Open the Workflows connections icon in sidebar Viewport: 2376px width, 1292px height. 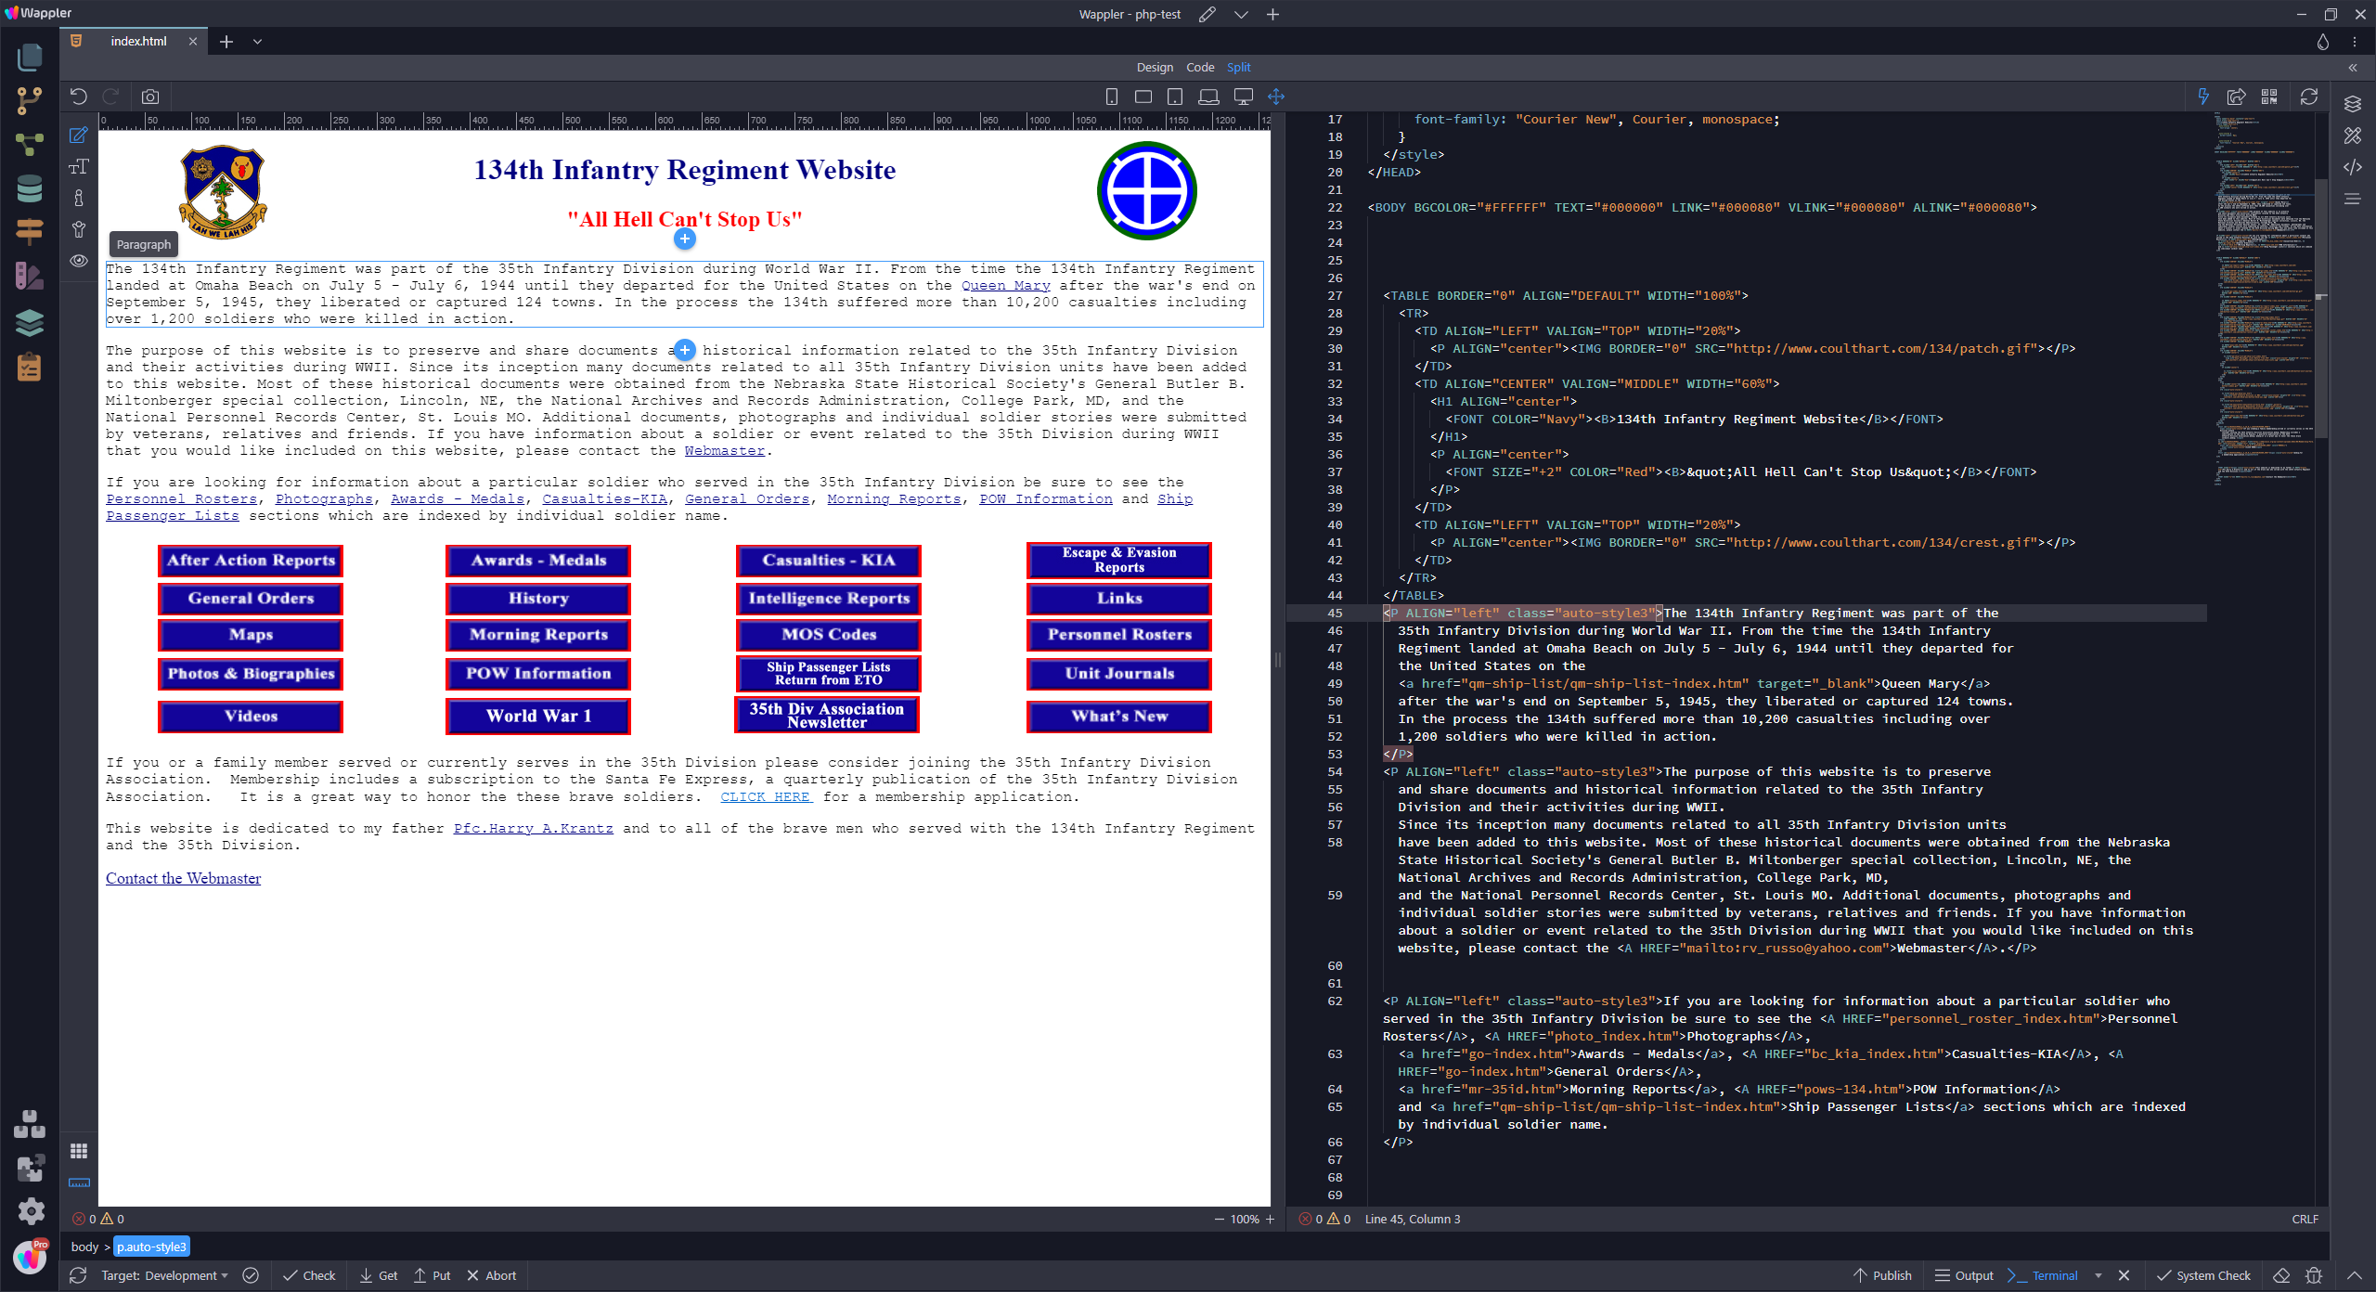pos(30,143)
